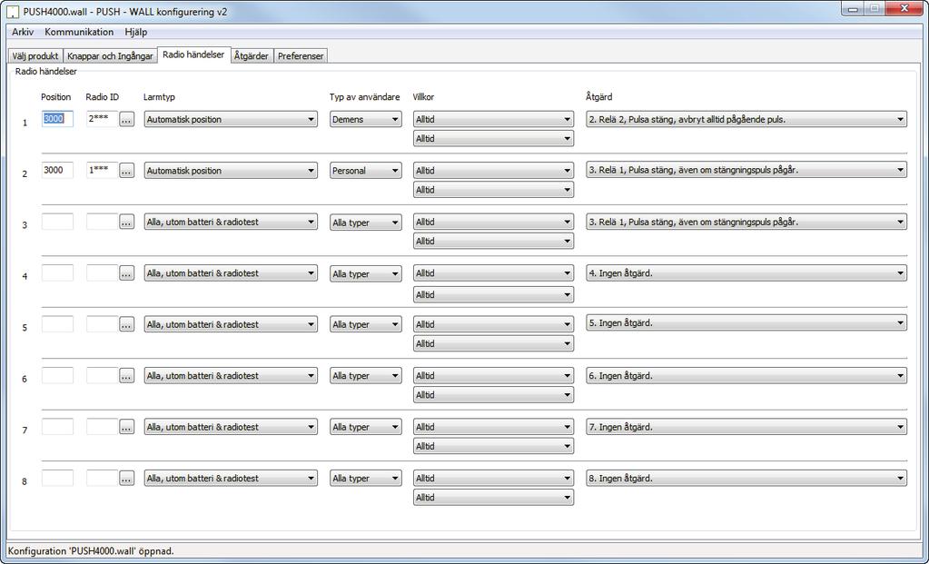Screen dimensions: 929x564
Task: Click the browse (...) button in row 7
Action: coord(126,427)
